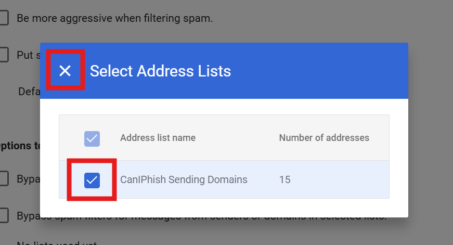Toggle the select-all checkbox in table header
This screenshot has width=453, height=245.
tap(92, 138)
